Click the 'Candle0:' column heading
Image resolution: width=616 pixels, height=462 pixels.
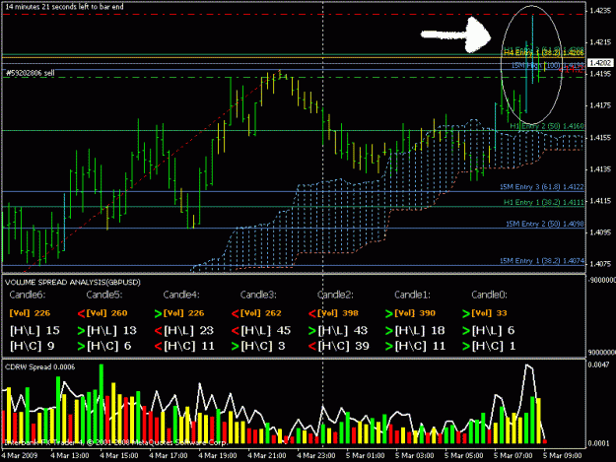point(490,295)
